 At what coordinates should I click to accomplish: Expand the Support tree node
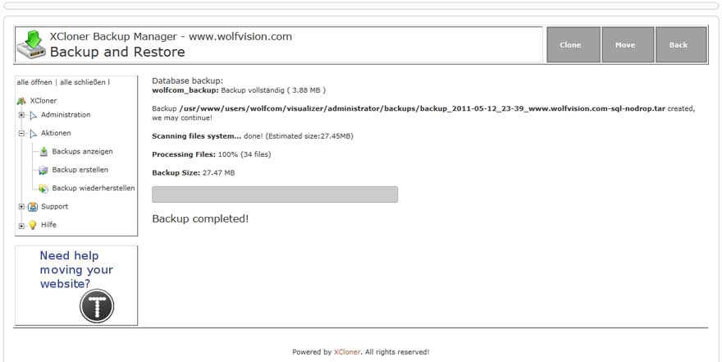[x=21, y=207]
